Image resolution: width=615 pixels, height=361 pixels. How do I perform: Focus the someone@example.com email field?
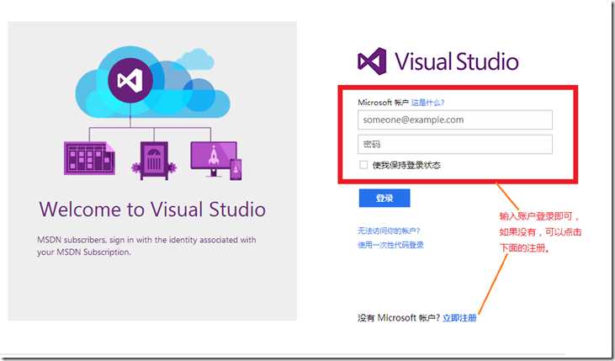pos(455,119)
